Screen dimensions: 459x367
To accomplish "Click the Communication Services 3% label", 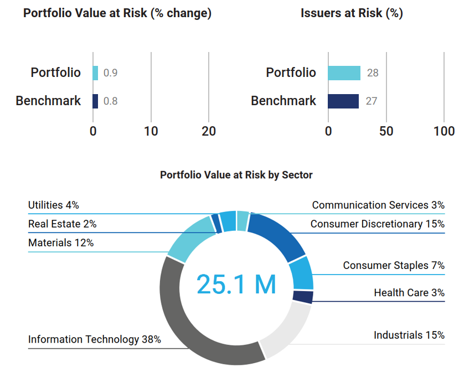I will tap(378, 205).
